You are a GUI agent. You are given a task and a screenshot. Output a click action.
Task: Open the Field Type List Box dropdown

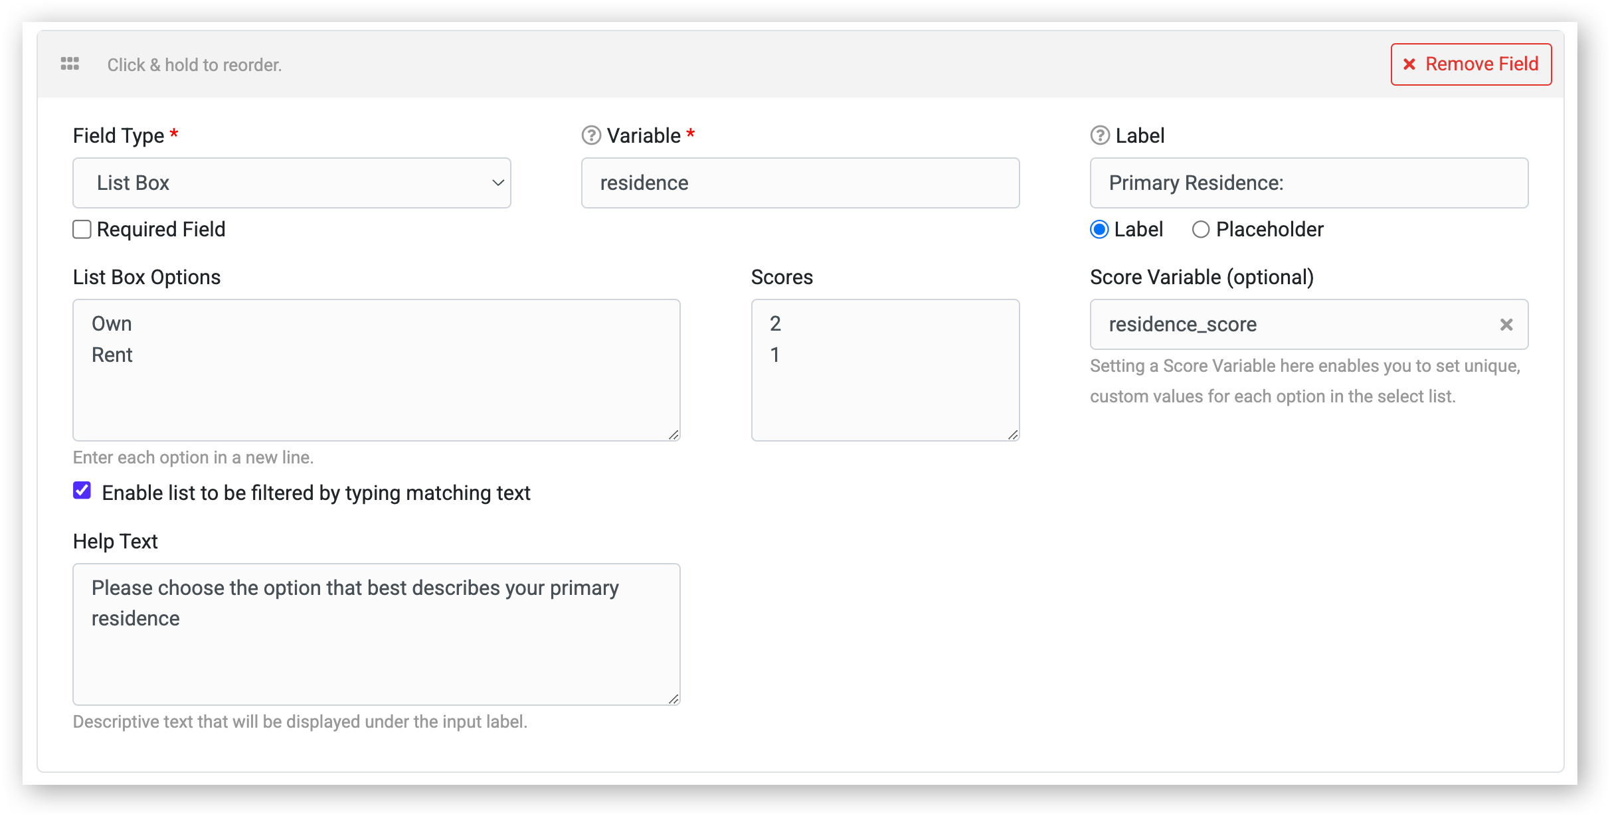click(292, 183)
